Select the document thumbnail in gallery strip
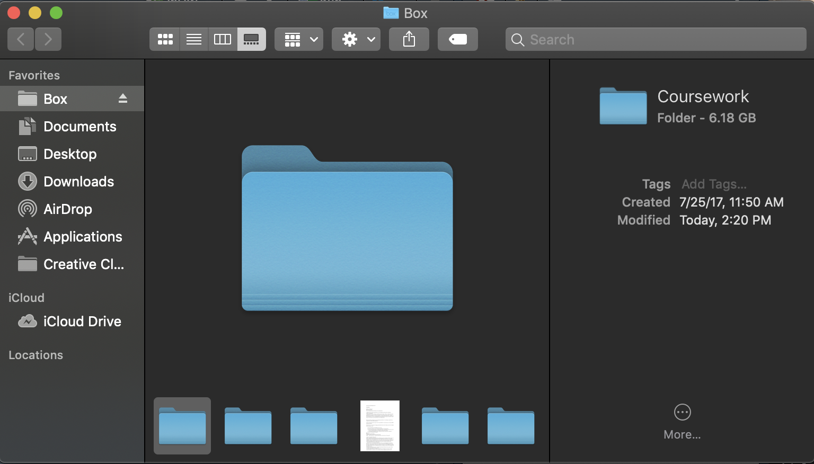 point(380,426)
